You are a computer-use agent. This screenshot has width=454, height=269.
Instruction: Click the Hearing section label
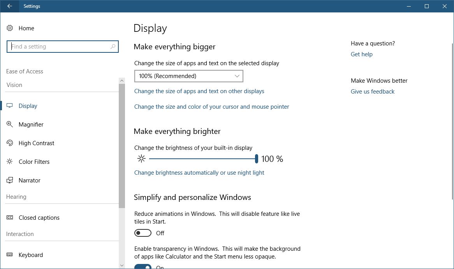[16, 196]
